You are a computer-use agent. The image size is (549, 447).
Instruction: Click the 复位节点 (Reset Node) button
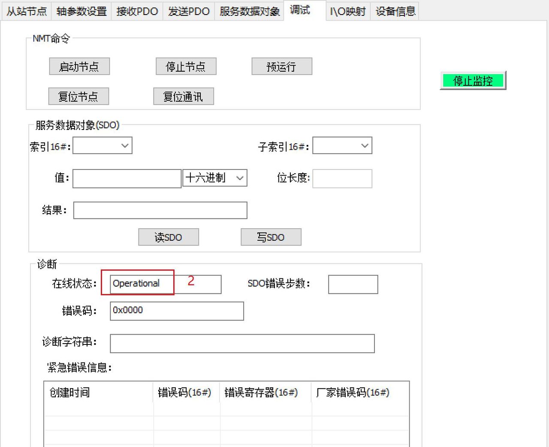(78, 96)
